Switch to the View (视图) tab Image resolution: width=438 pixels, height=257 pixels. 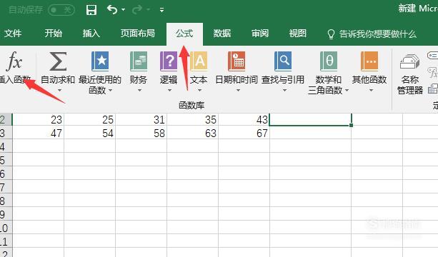pos(298,34)
